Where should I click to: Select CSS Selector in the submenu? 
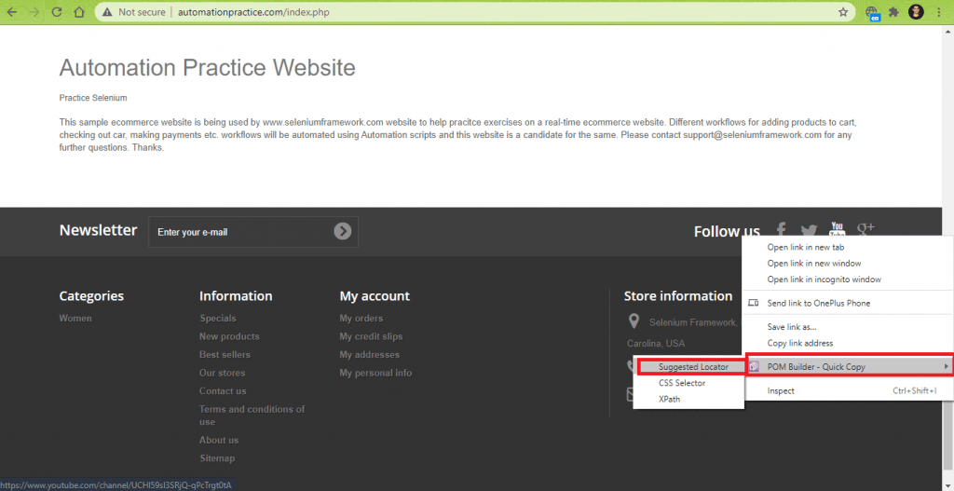(x=682, y=383)
